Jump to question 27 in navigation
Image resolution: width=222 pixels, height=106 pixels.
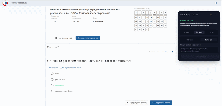(165, 22)
